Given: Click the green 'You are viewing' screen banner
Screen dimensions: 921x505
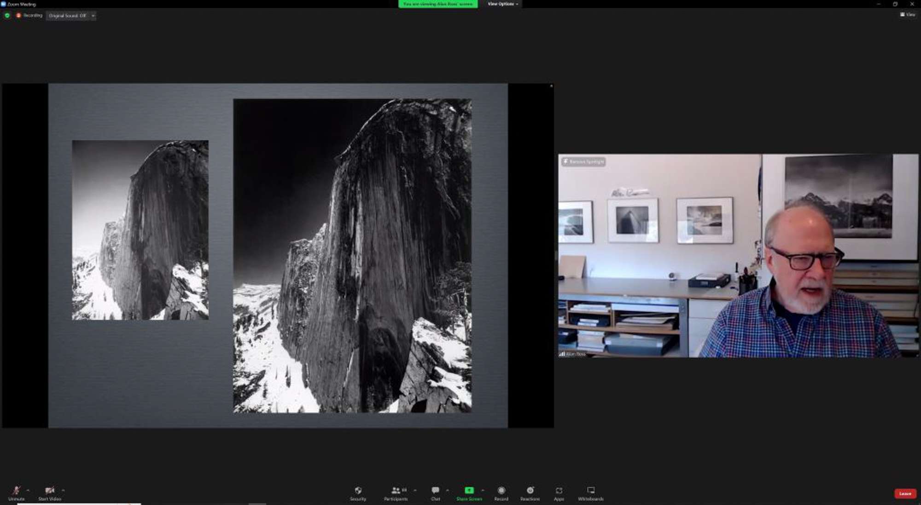Looking at the screenshot, I should click(437, 4).
